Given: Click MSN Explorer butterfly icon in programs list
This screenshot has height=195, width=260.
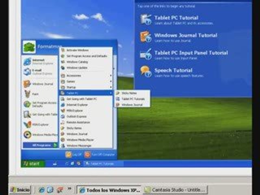Looking at the screenshot, I should point(63,110).
